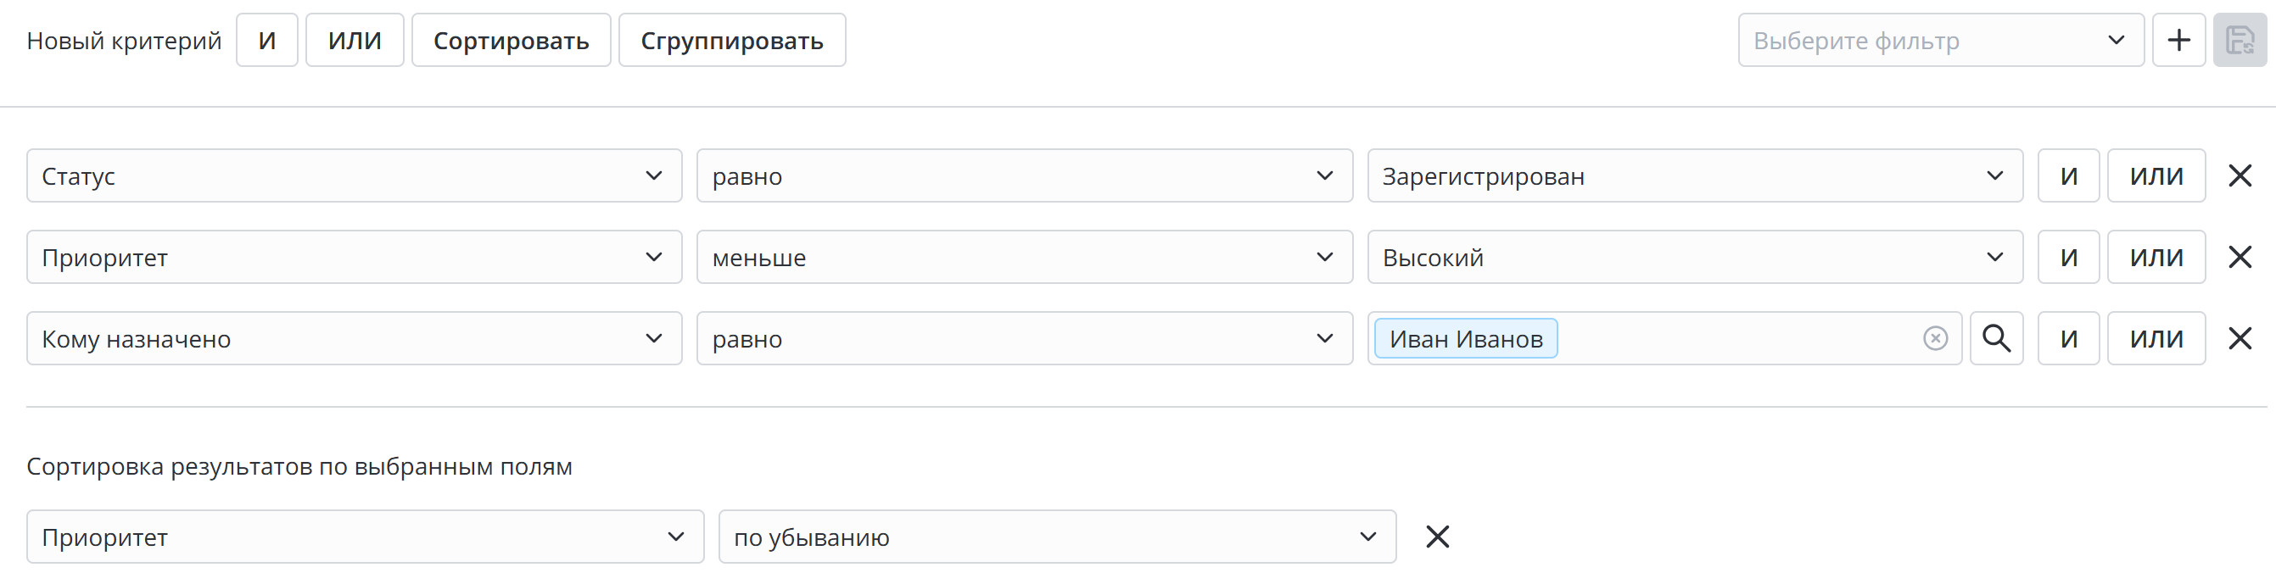The height and width of the screenshot is (573, 2276).
Task: Open the Выберите фильтр dropdown
Action: coord(1940,41)
